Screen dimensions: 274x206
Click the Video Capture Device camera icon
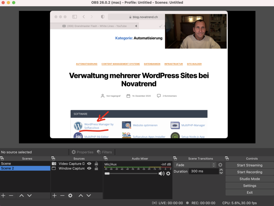[54, 164]
